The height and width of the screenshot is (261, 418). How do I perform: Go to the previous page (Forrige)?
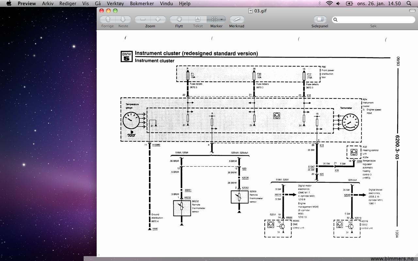[108, 19]
